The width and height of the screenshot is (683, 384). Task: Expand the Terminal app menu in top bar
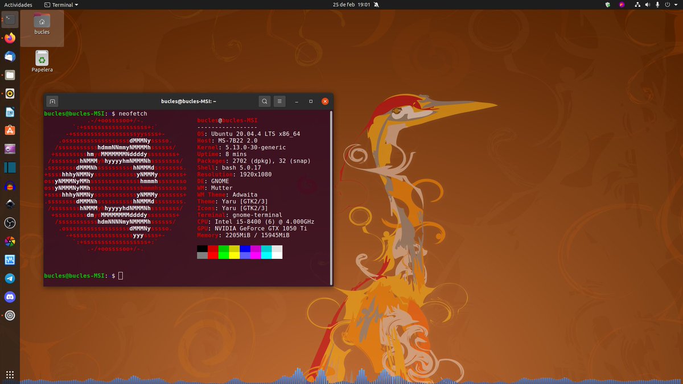click(61, 5)
